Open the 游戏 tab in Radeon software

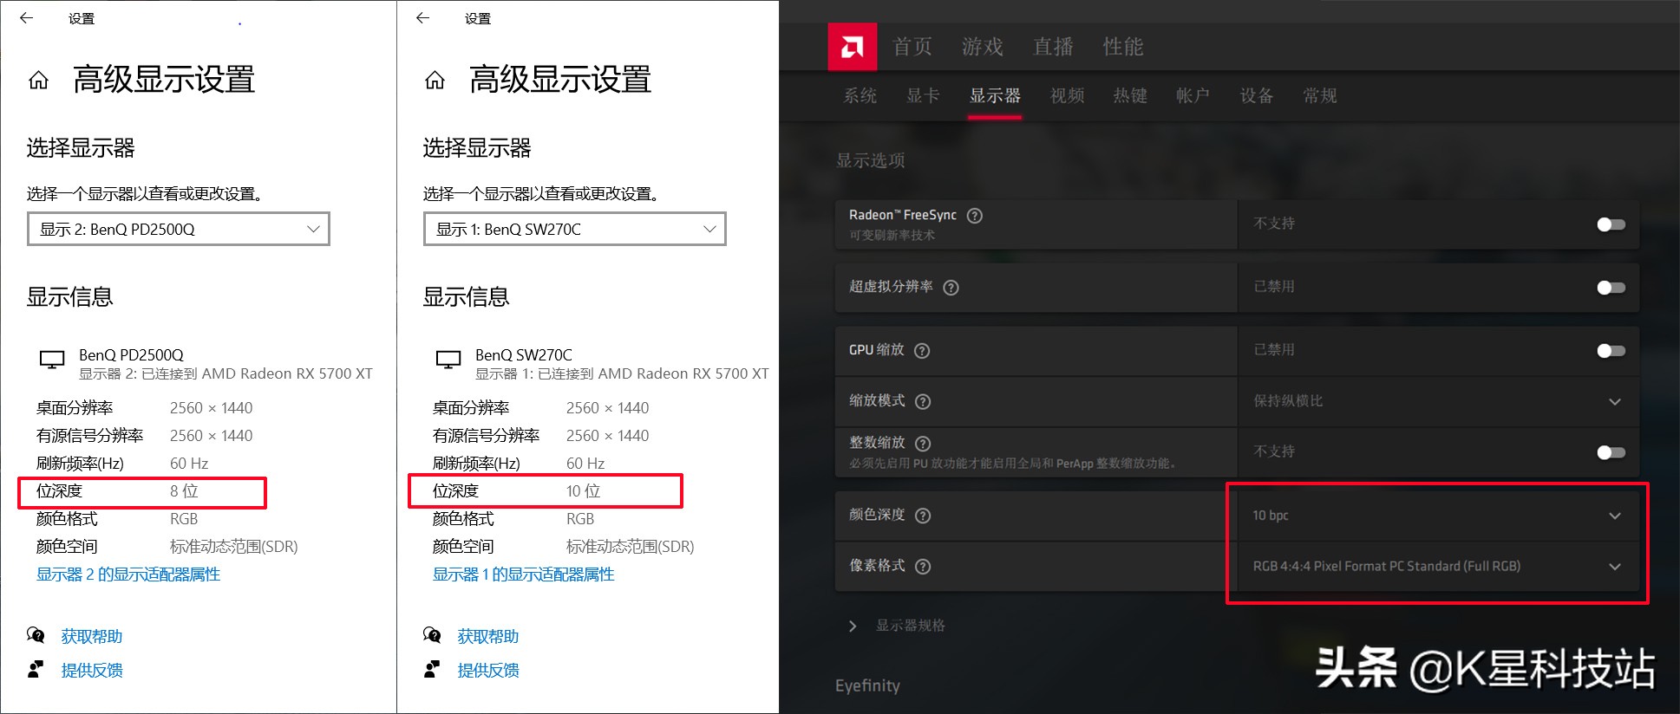coord(983,47)
